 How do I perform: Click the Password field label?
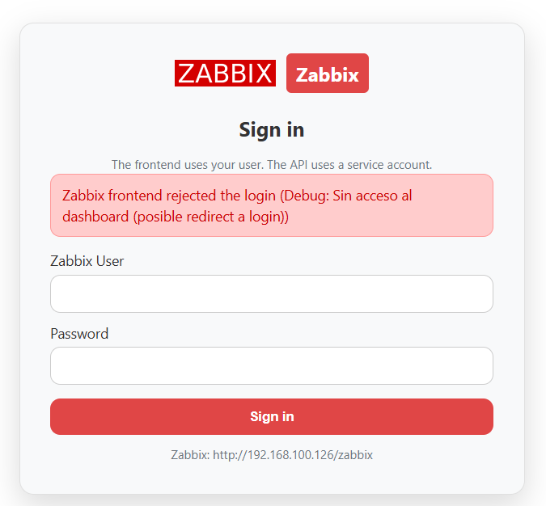click(x=79, y=334)
